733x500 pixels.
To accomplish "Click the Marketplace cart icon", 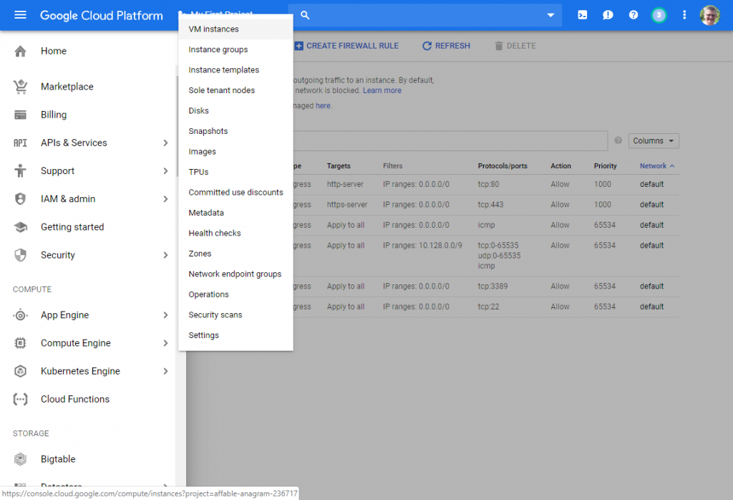I will (x=20, y=87).
